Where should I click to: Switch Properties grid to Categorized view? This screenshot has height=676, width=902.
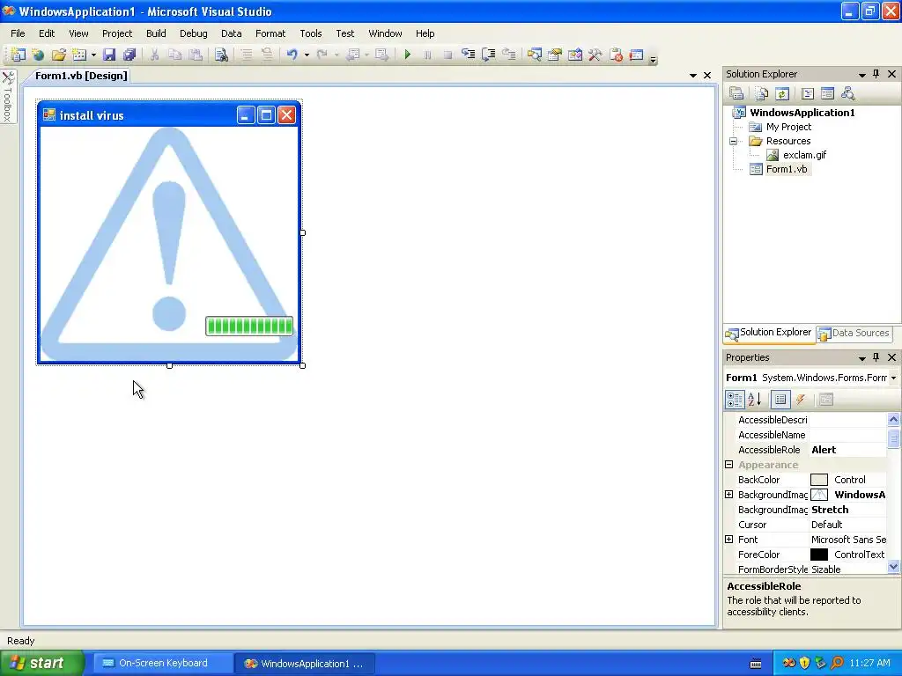click(735, 400)
